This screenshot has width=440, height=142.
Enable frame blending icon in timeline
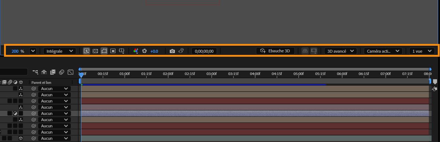pos(53,72)
